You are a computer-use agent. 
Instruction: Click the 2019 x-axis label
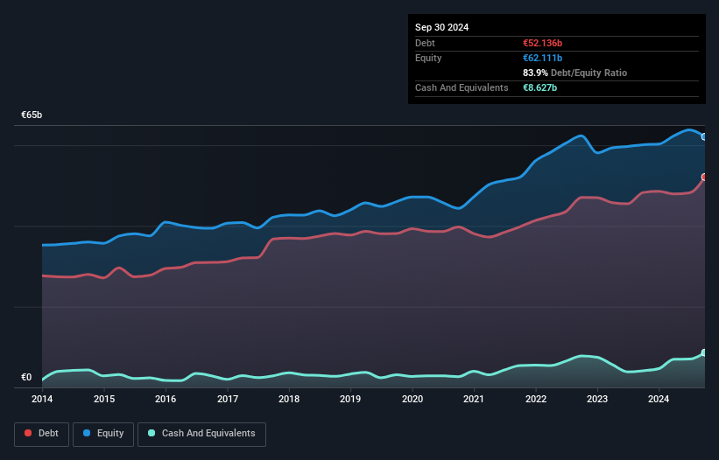(350, 399)
